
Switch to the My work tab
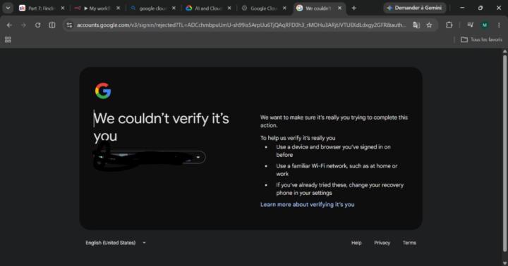pyautogui.click(x=97, y=8)
